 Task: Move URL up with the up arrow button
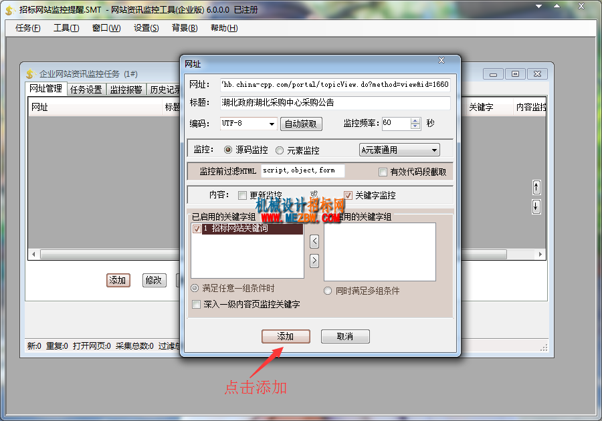(536, 188)
